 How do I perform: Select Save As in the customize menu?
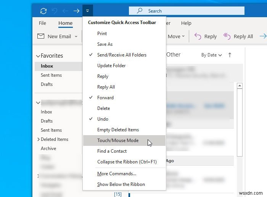tap(124, 44)
